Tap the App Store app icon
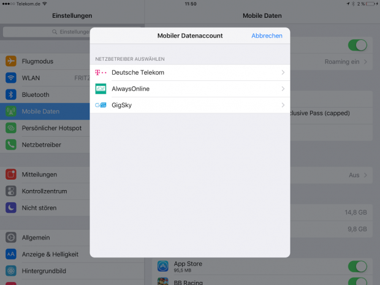This screenshot has width=380, height=285. 163,266
